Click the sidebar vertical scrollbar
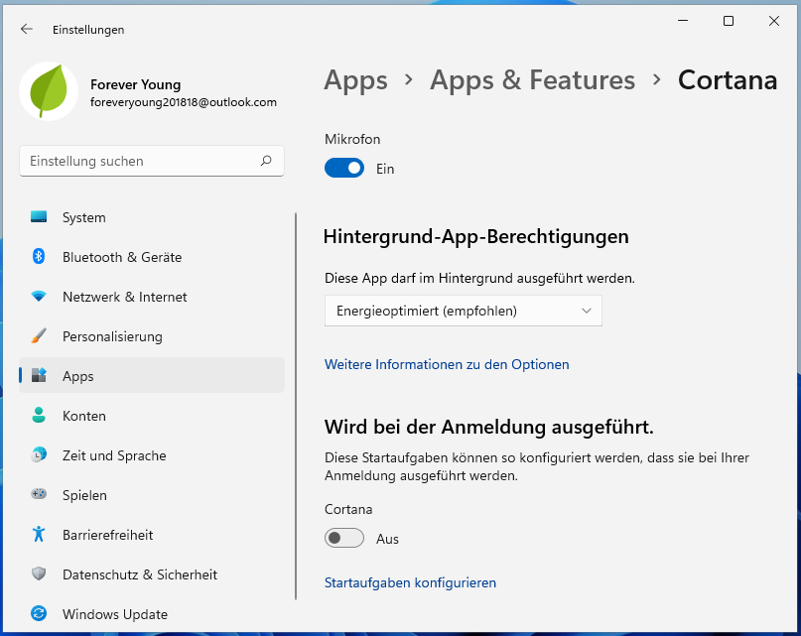Screen dimensions: 801x636 [x=296, y=406]
